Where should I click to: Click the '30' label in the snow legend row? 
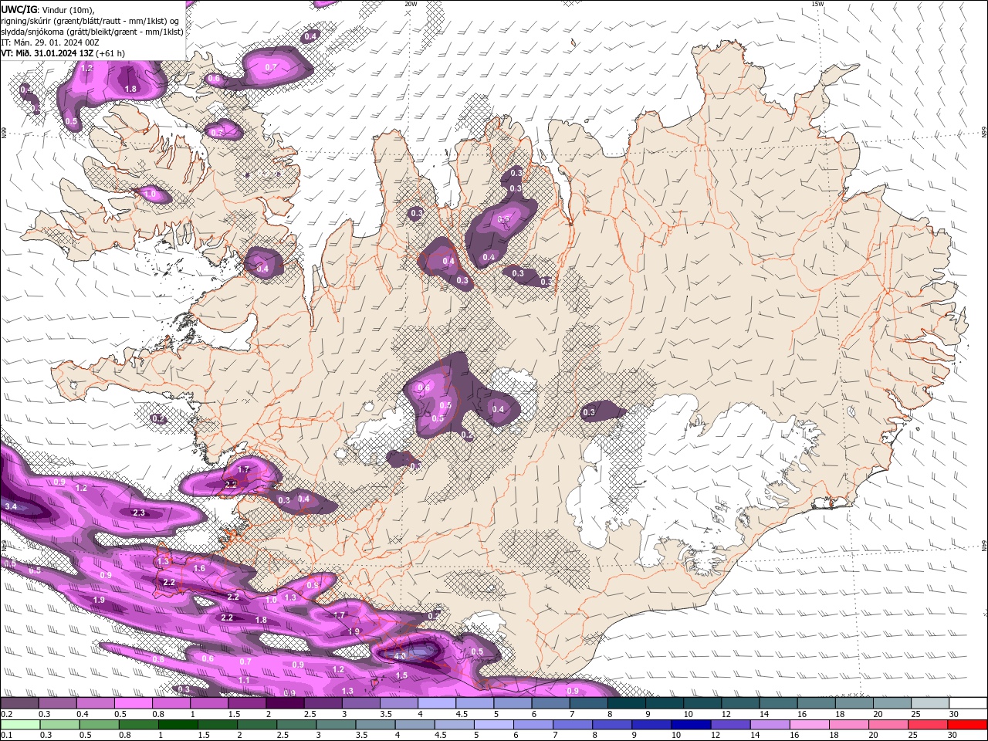point(953,714)
